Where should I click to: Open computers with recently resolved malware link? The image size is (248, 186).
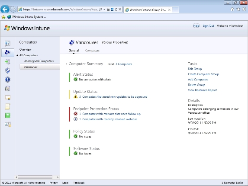coord(108,119)
